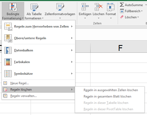Click the Einfügen cells icon
The image size is (147, 115).
tap(85, 7)
